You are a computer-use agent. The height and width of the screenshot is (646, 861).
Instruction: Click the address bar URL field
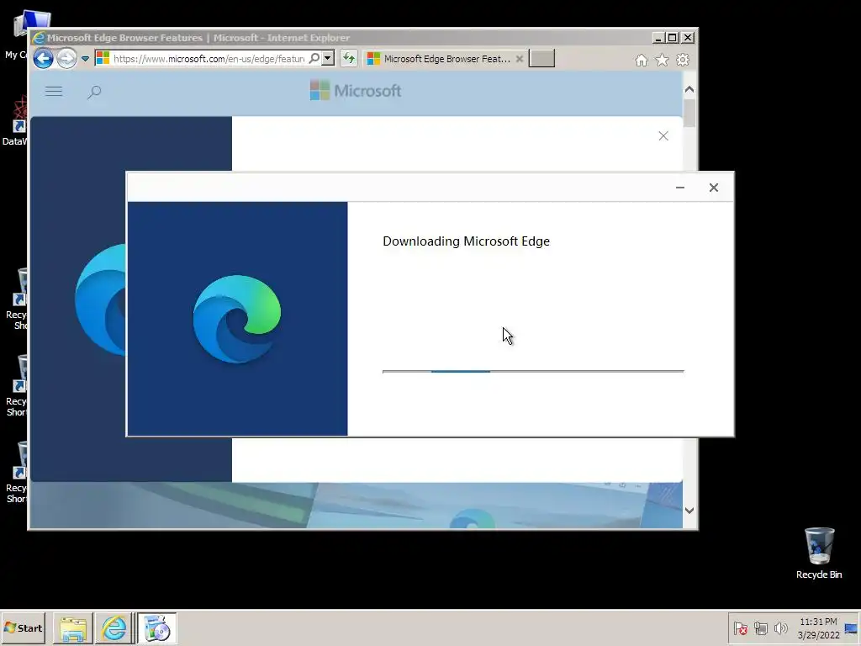pos(209,58)
